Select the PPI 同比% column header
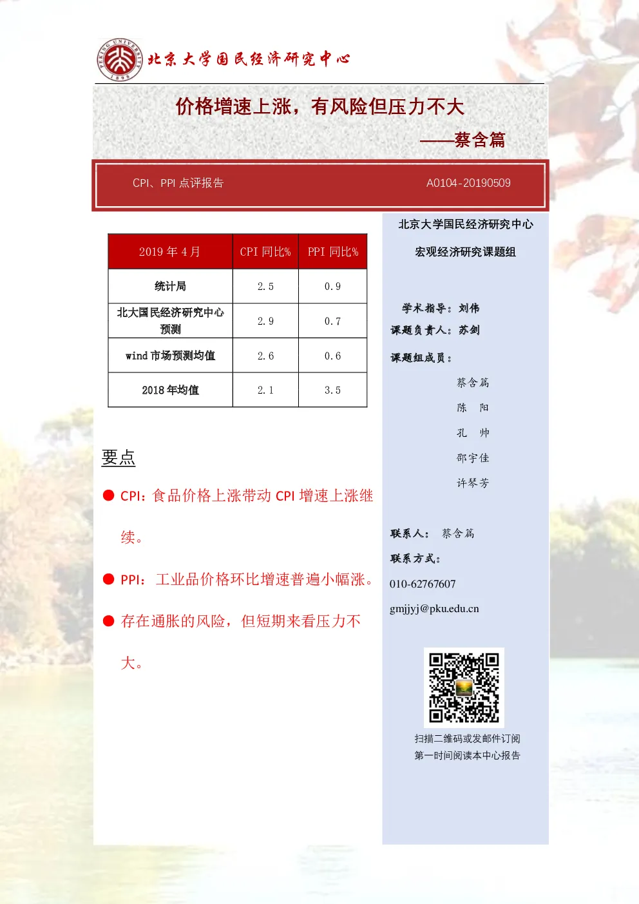 (333, 252)
